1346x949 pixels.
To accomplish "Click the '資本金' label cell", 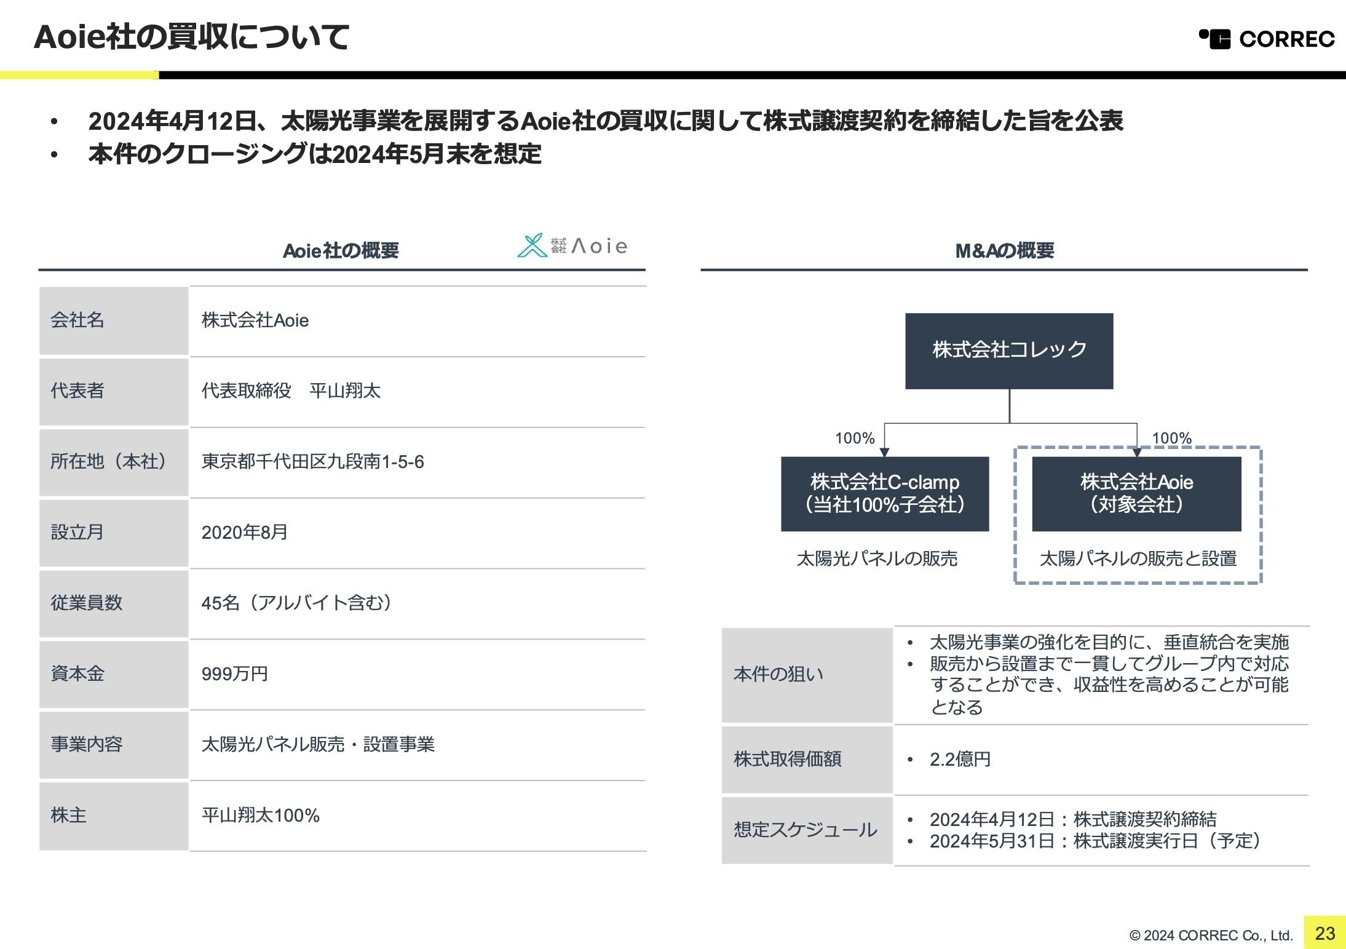I will point(114,674).
